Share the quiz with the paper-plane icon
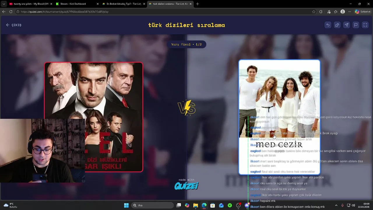This screenshot has height=210, width=373. coord(346,25)
